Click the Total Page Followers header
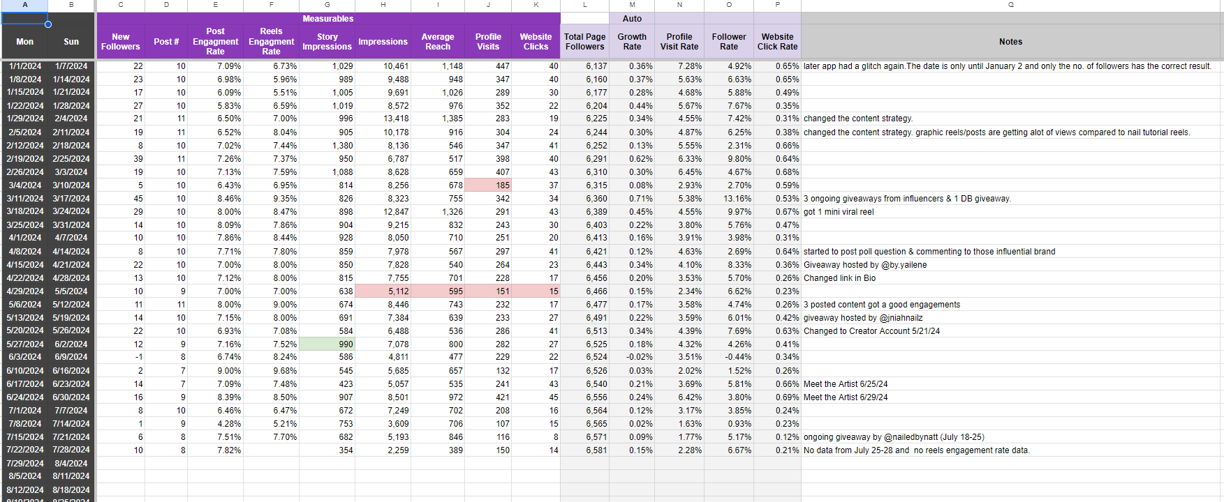Screen dimensions: 1224x502 pyautogui.click(x=584, y=42)
